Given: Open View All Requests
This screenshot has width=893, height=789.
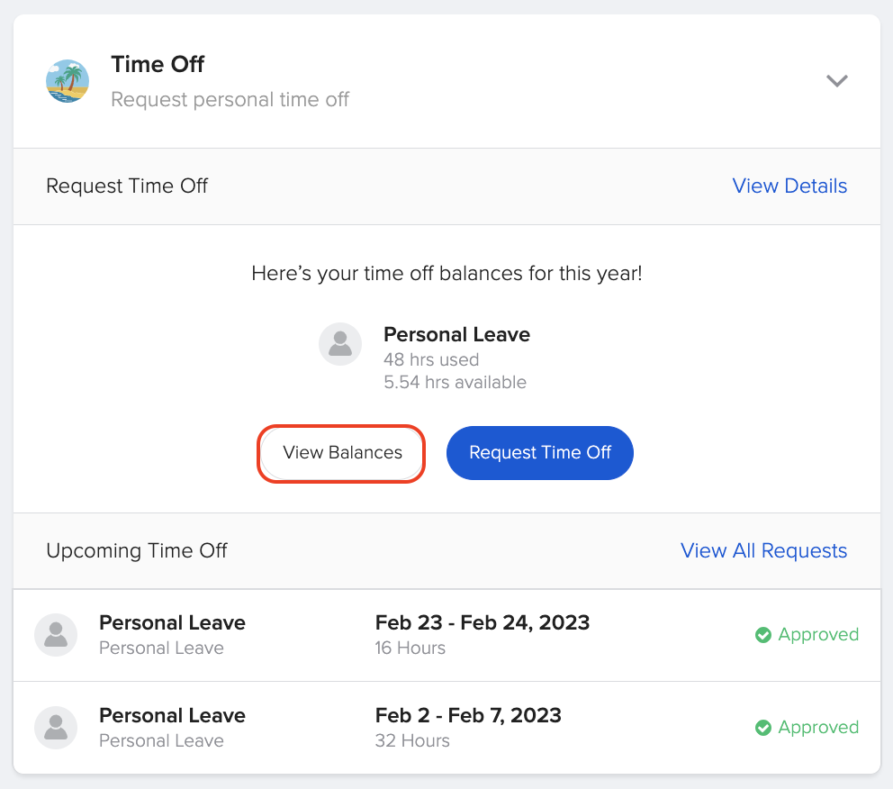Looking at the screenshot, I should coord(763,550).
